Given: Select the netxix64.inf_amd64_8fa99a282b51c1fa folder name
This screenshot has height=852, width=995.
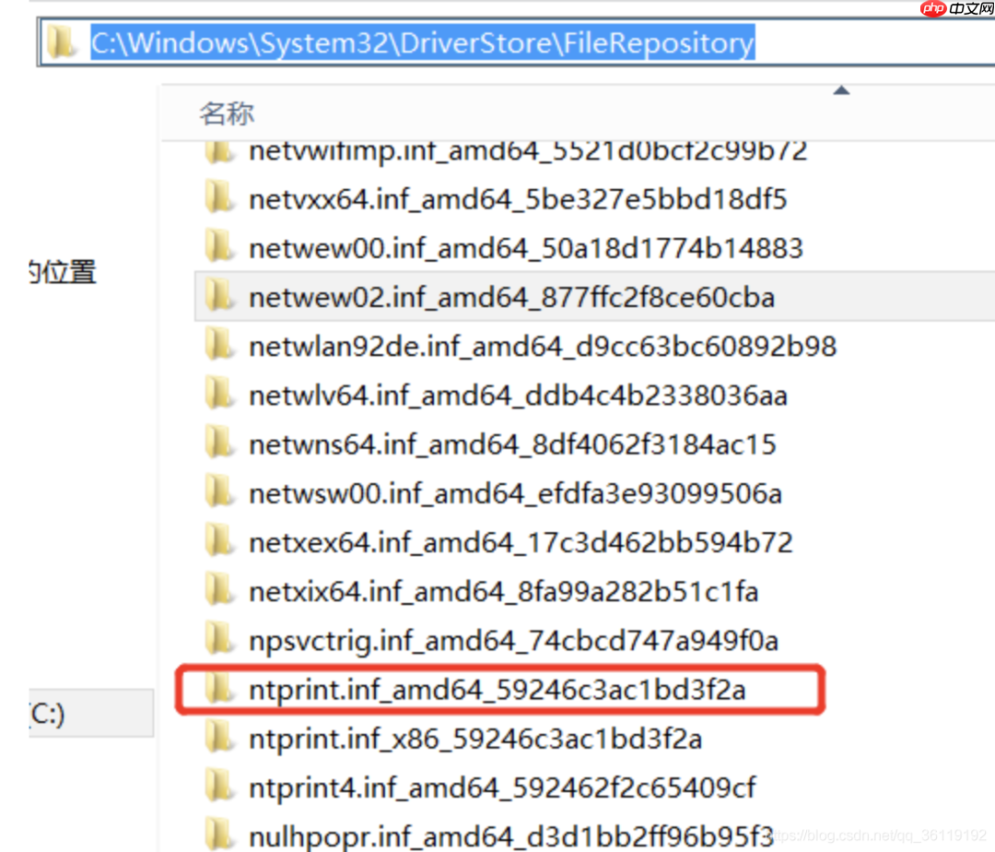Looking at the screenshot, I should point(503,591).
